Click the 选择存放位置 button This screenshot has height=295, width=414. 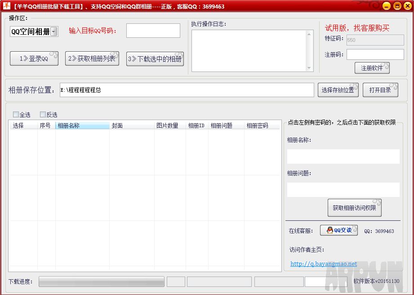338,90
